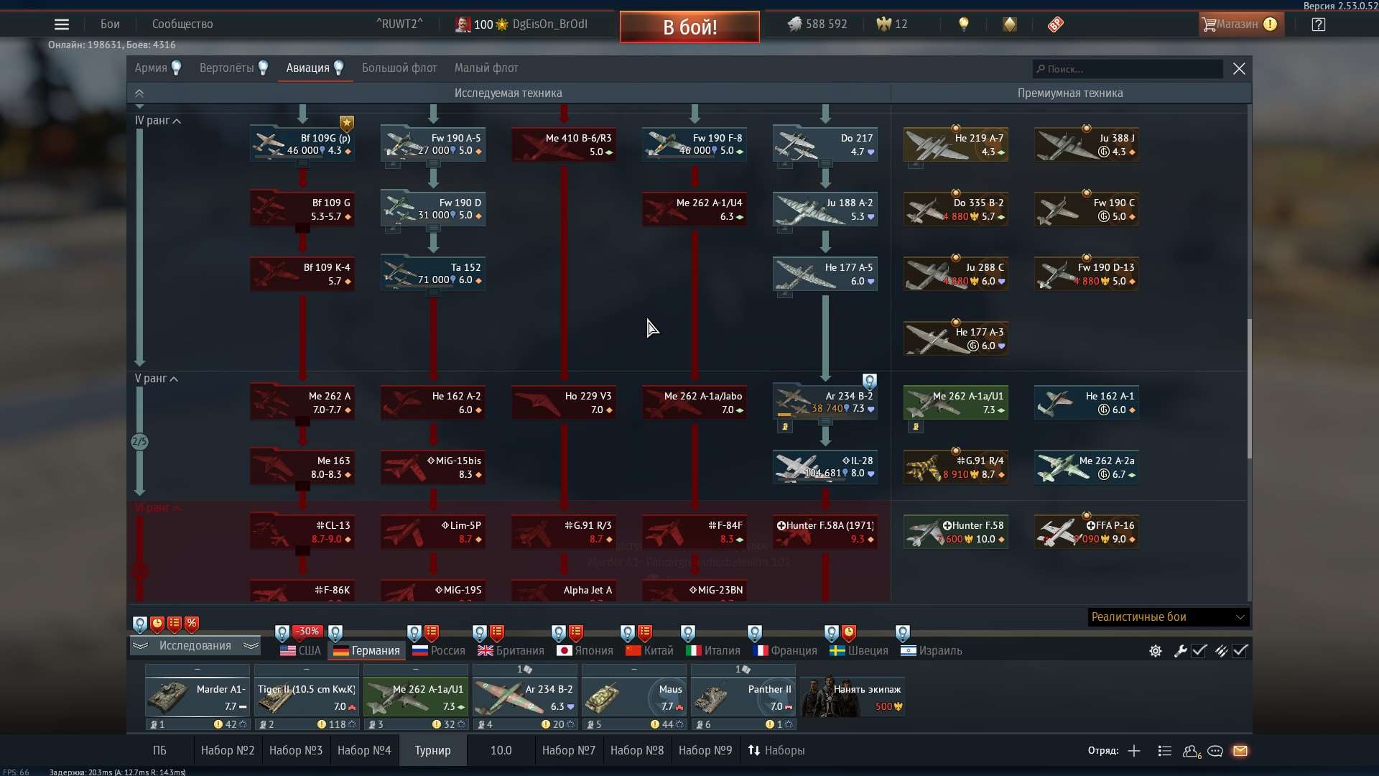1379x776 pixels.
Task: Add a squad member with the plus icon near Отряд
Action: coord(1133,751)
